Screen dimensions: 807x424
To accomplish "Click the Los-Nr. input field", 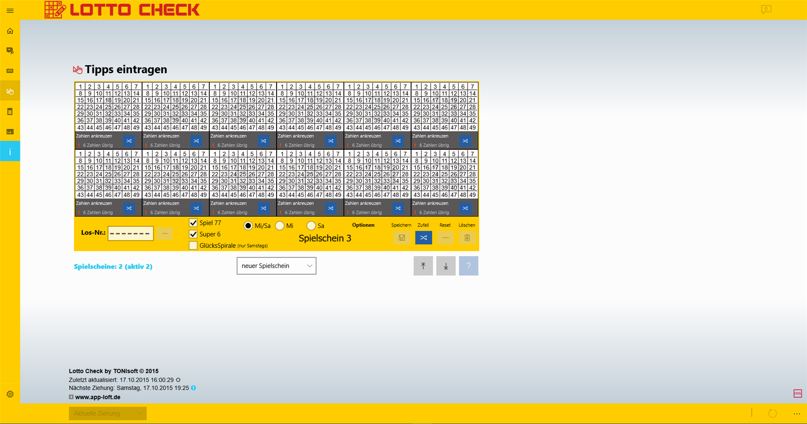I will [x=131, y=233].
